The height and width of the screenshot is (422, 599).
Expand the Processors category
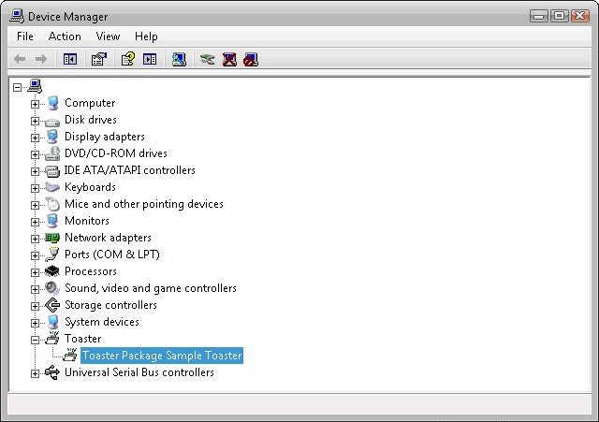click(35, 272)
